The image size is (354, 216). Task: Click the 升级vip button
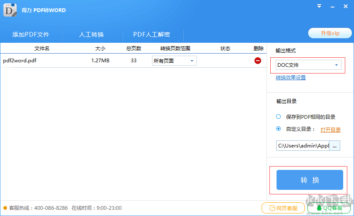point(330,33)
